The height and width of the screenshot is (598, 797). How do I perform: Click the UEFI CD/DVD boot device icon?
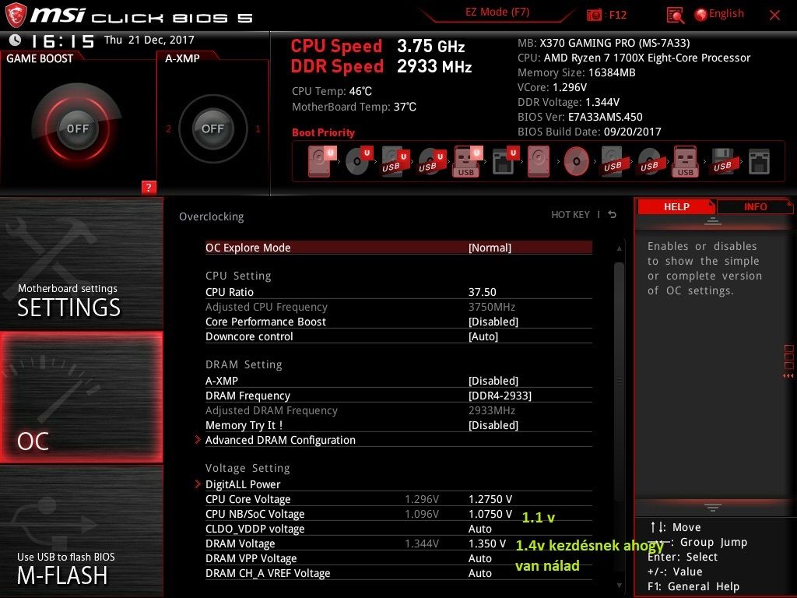coord(358,161)
